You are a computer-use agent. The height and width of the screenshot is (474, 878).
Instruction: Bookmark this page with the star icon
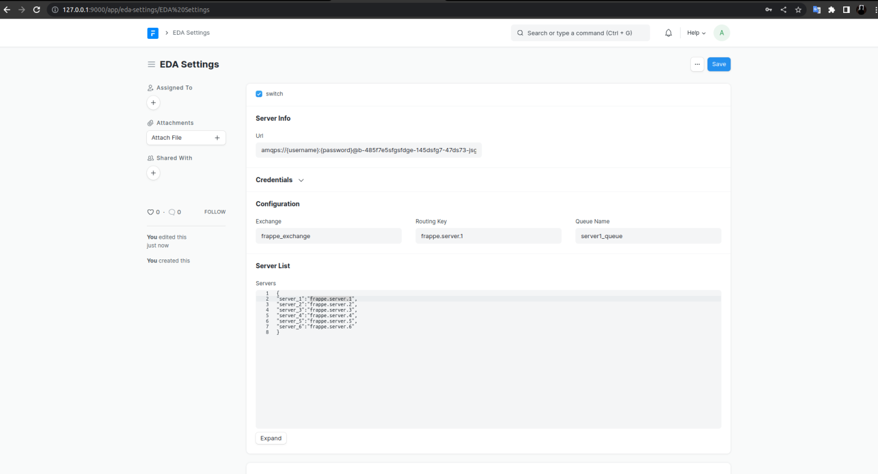click(x=798, y=9)
